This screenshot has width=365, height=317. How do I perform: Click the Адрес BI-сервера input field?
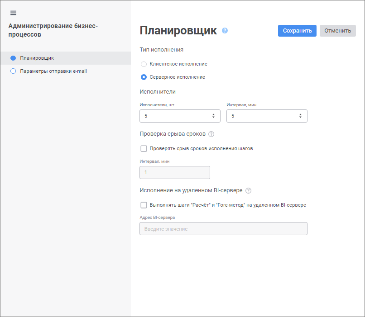(x=224, y=229)
